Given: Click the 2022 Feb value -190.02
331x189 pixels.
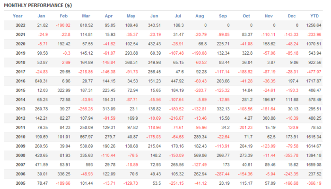Looking at the screenshot, I should click(63, 25).
